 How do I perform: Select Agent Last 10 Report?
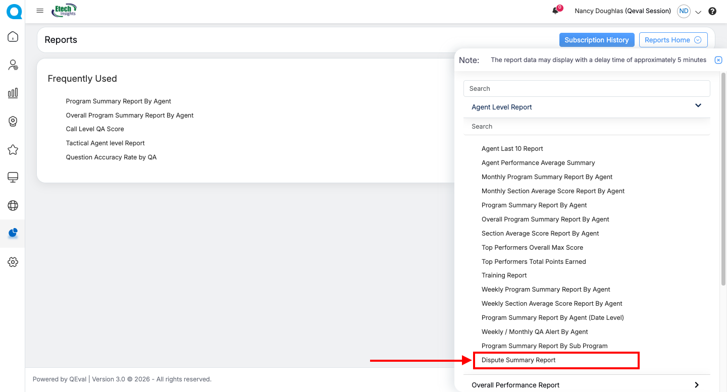[x=512, y=149]
